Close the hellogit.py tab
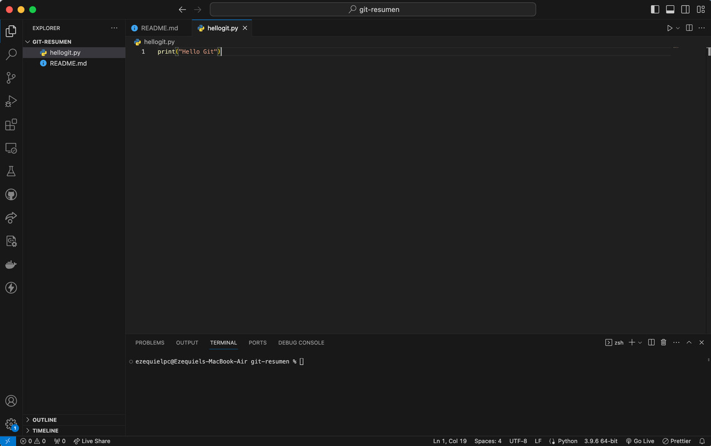Screen dimensions: 711x446 pyautogui.click(x=245, y=28)
